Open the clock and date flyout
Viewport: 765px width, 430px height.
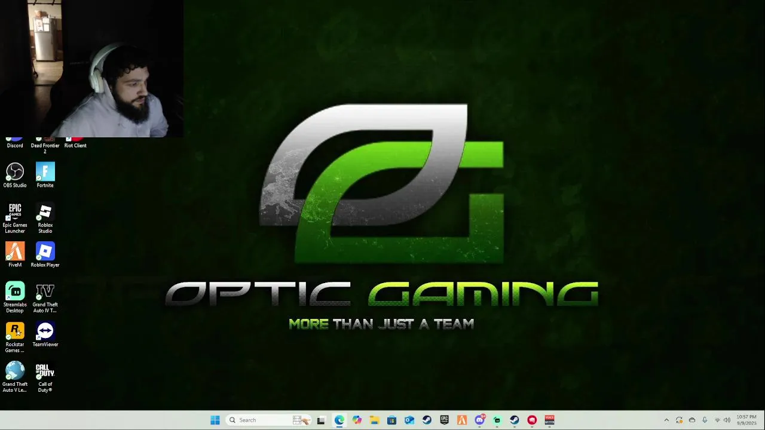746,420
